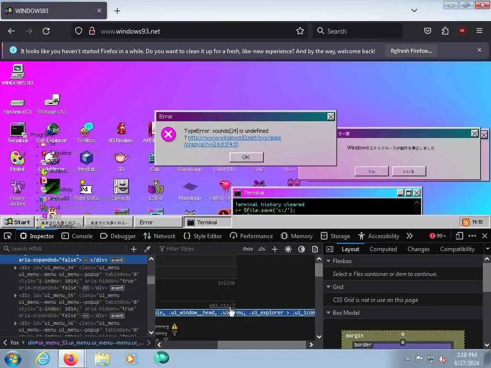The image size is (491, 368).
Task: Open devtools customize three-dots menu
Action: [x=472, y=236]
